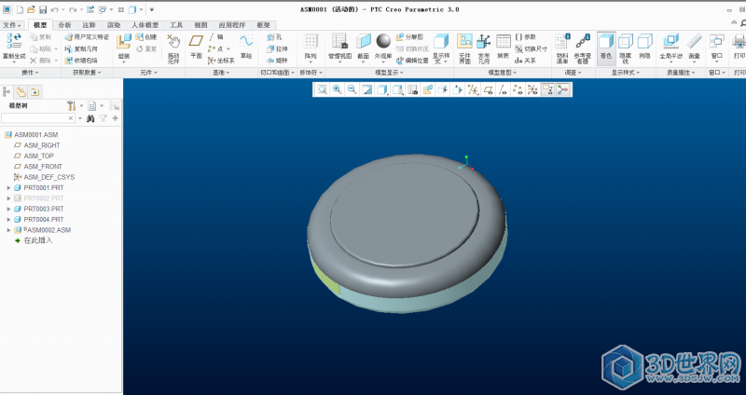This screenshot has width=746, height=395.
Task: Open the Reference Viewer (参考查看器) icon
Action: click(583, 41)
